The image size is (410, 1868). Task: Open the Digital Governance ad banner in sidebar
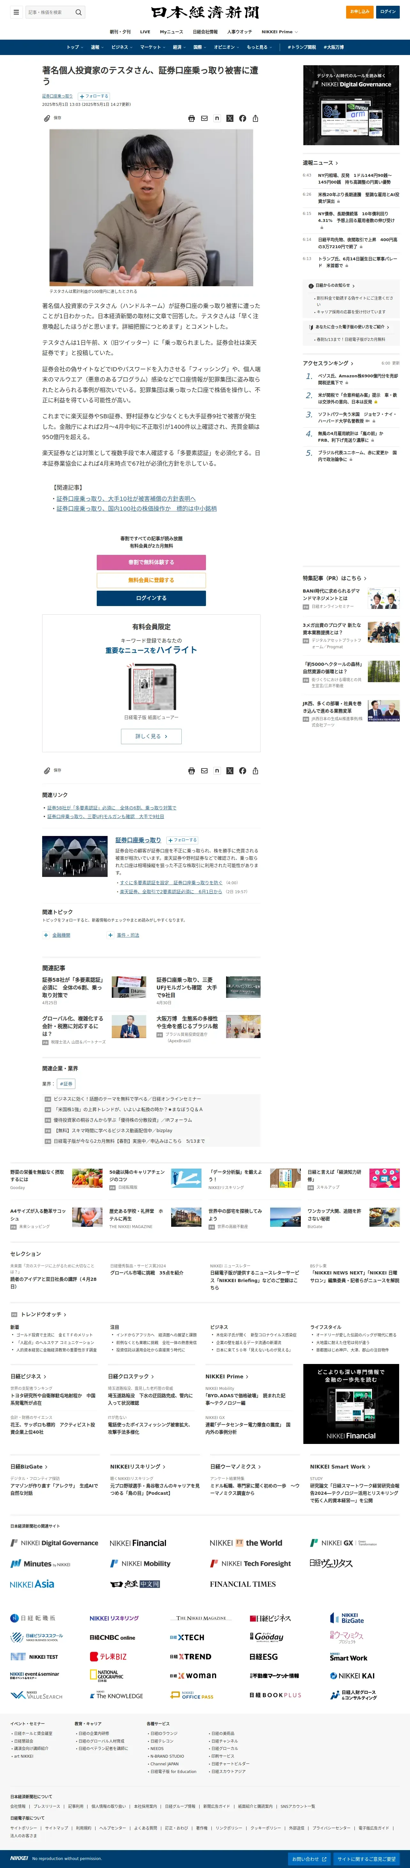(351, 105)
